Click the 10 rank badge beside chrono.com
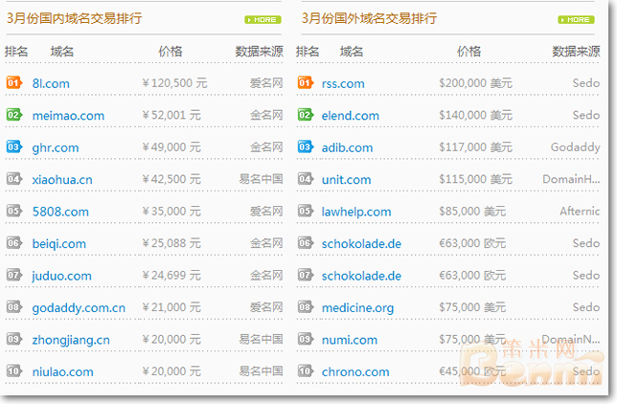Viewport: 617px width, 404px height. tap(306, 370)
